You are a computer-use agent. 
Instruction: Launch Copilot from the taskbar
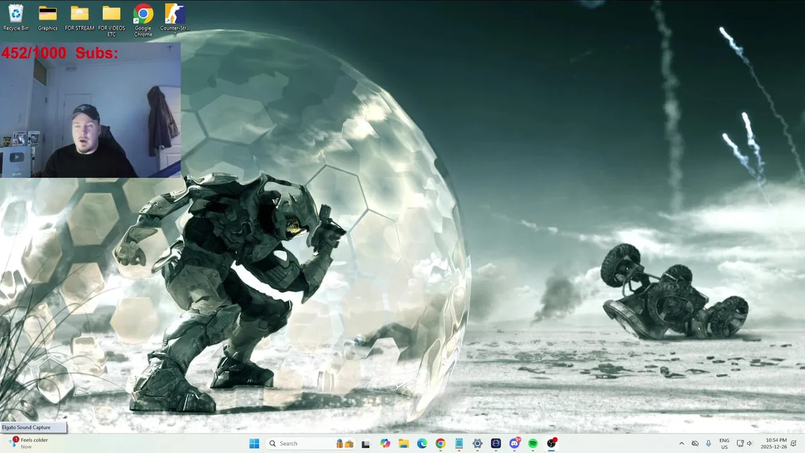point(385,444)
